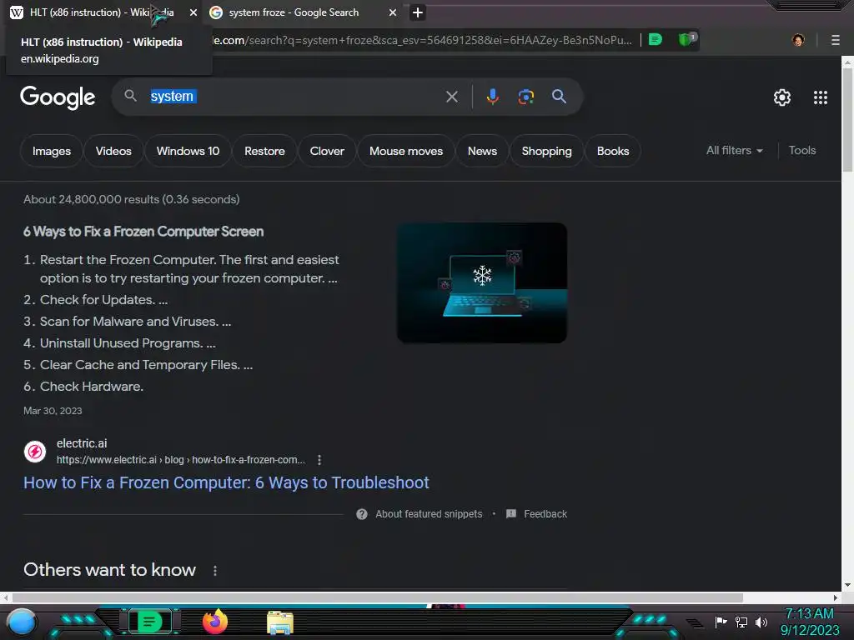Click the 6 Ways to Fix a Frozen Computer Screen heading

(x=143, y=232)
